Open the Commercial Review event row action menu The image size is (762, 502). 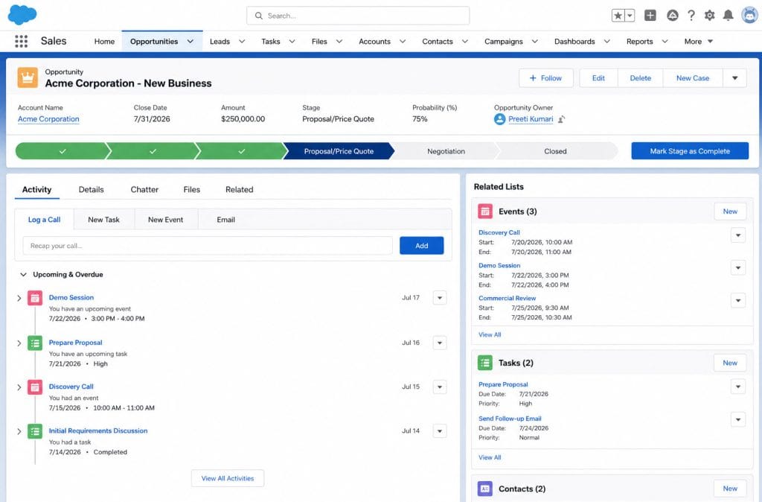[x=738, y=301]
